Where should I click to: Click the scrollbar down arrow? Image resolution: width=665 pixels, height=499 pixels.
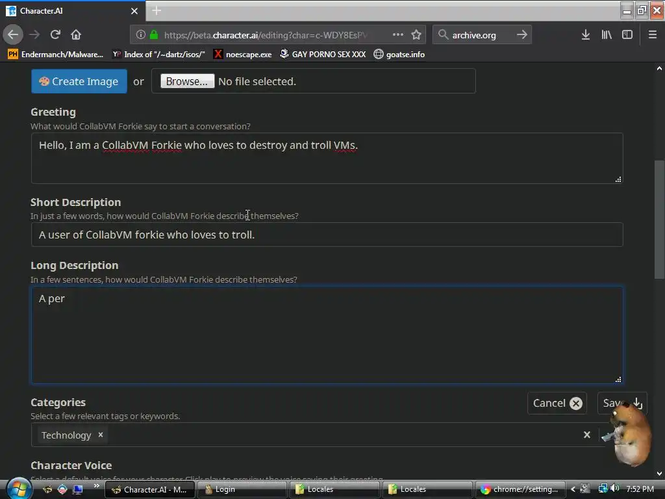660,474
